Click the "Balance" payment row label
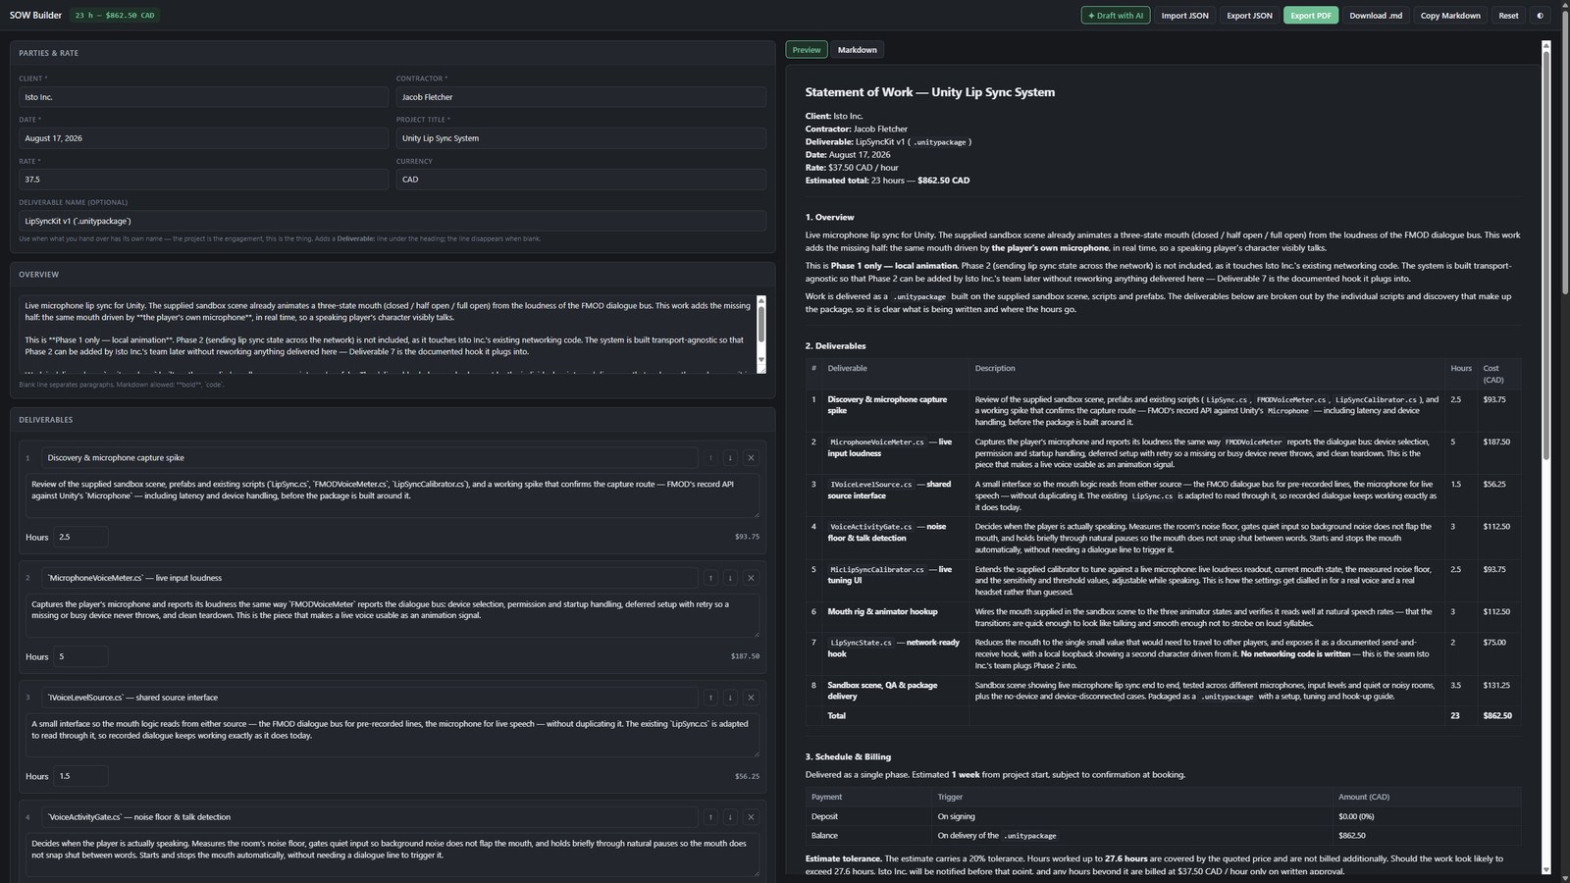The image size is (1570, 883). 824,836
